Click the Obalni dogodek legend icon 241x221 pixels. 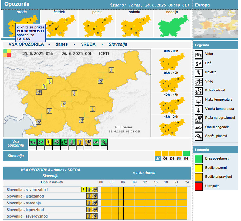pyautogui.click(x=198, y=128)
